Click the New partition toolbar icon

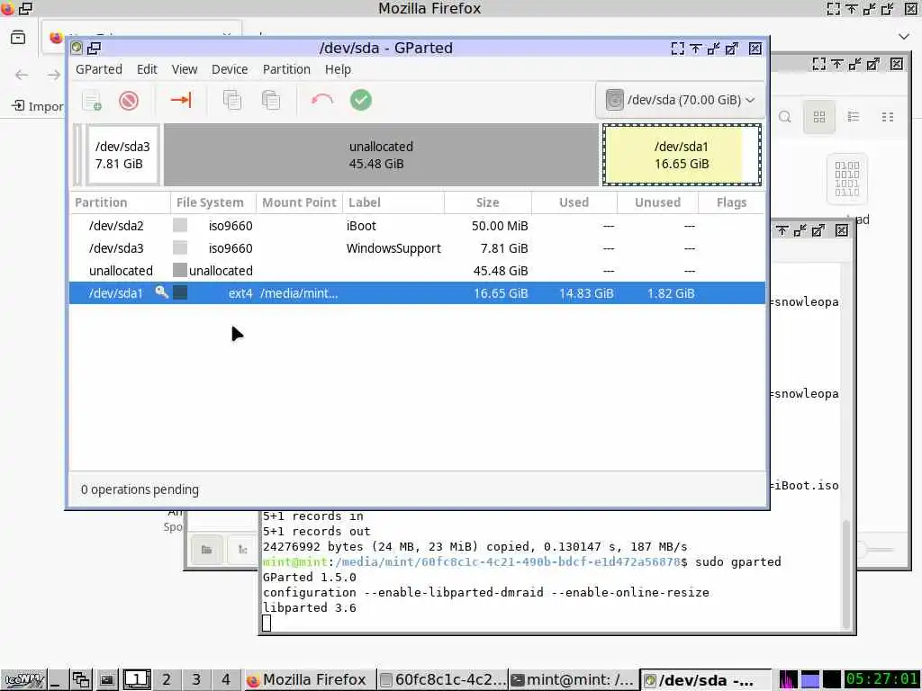tap(92, 101)
